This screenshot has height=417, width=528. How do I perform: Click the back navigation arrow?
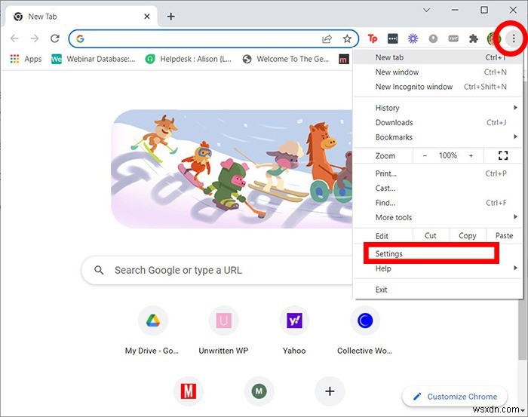click(14, 38)
